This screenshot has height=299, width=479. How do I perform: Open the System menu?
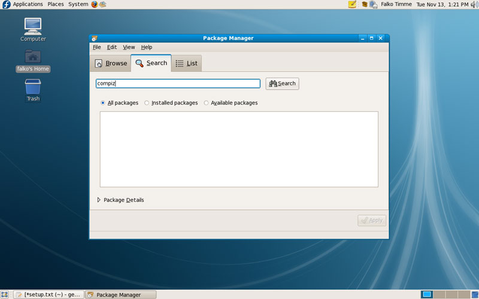pos(78,4)
